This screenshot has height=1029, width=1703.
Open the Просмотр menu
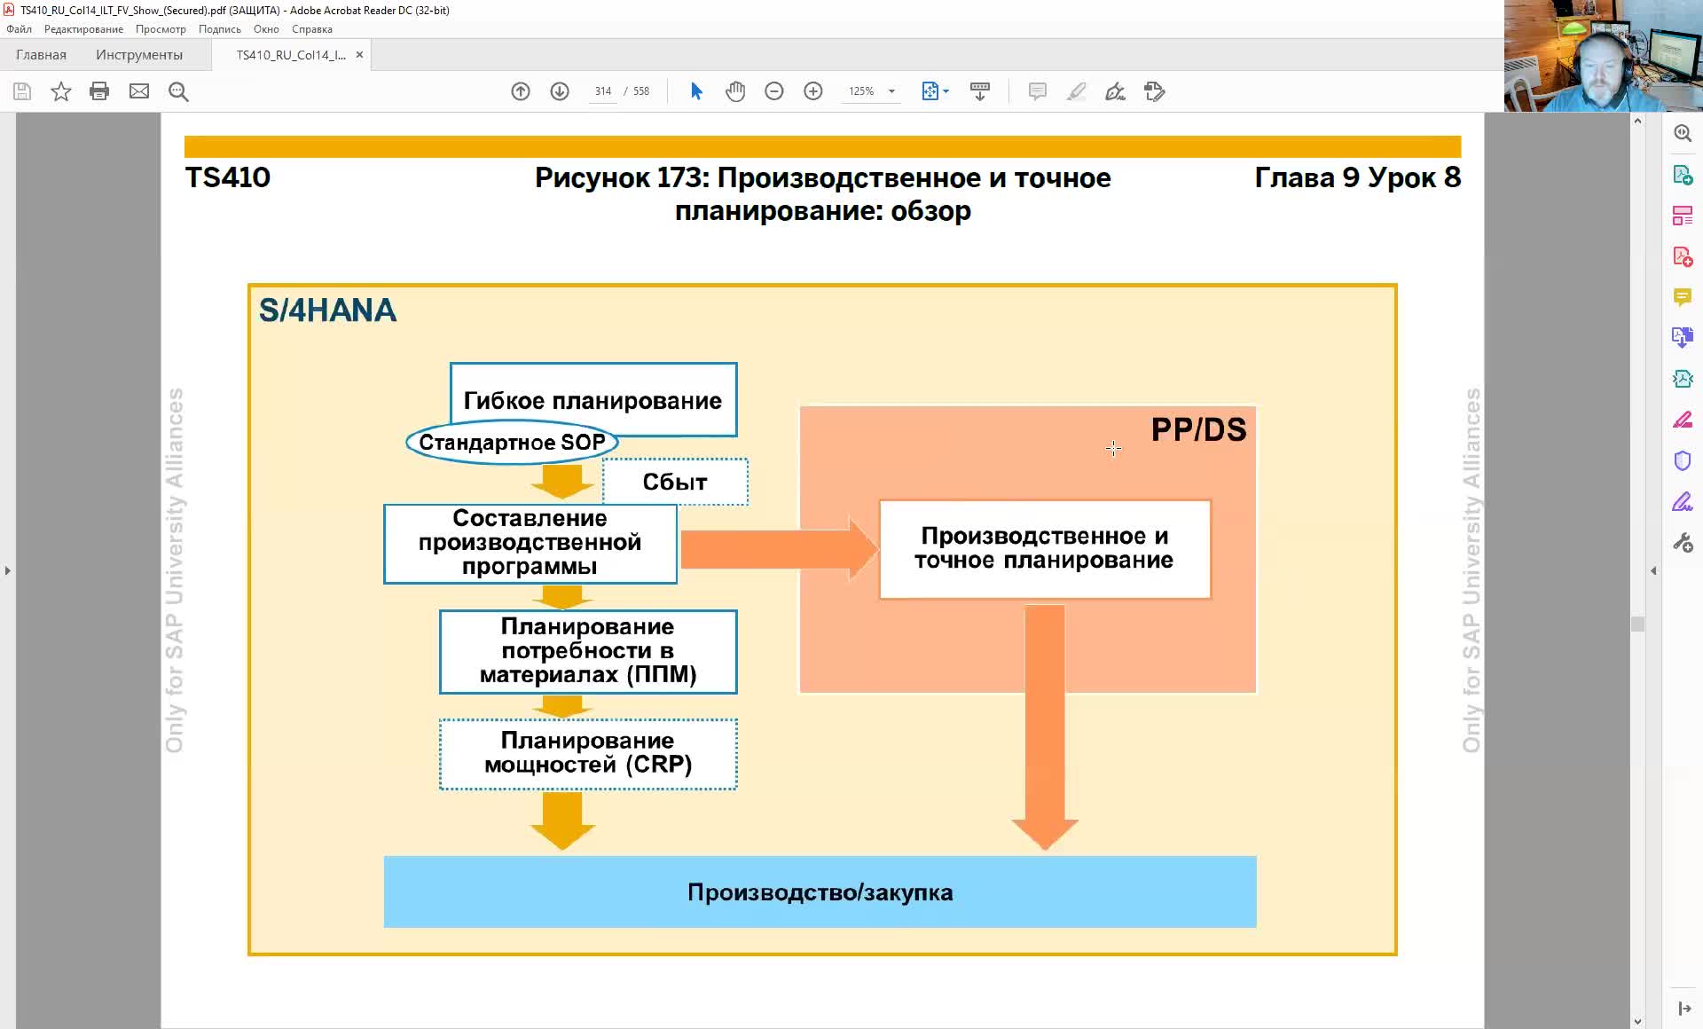pyautogui.click(x=161, y=29)
